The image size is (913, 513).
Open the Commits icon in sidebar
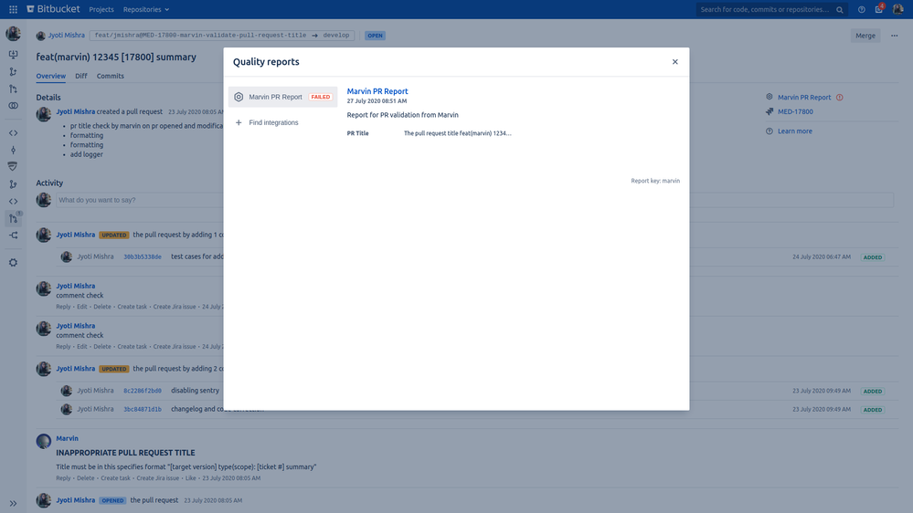(x=13, y=150)
